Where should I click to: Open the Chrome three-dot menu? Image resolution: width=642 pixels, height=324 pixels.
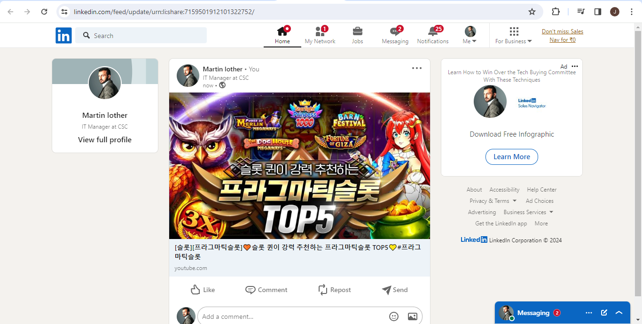632,12
